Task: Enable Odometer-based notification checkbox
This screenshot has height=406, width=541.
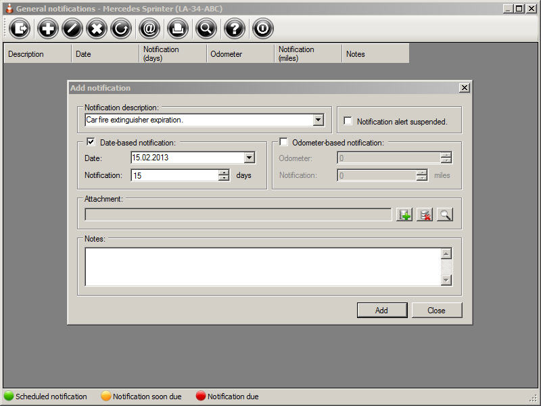Action: [x=283, y=142]
